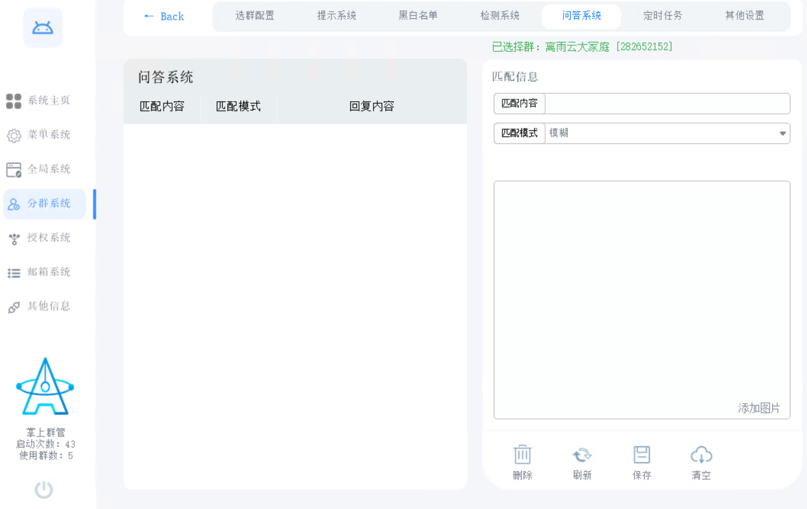Switch to the 提示系统 tab
The width and height of the screenshot is (807, 509).
point(336,16)
